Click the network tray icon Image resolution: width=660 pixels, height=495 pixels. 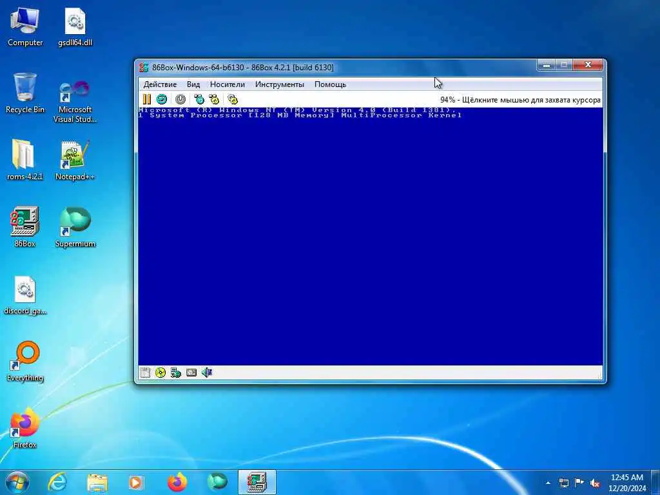click(563, 483)
